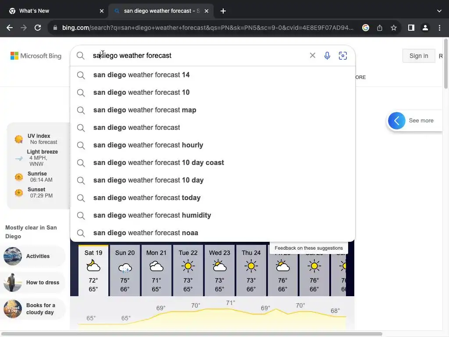Select suggestion 'san diego weather forecast hourly'

coord(213,145)
